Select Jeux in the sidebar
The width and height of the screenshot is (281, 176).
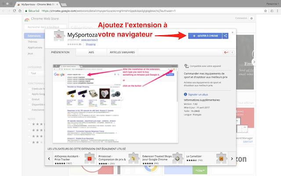pos(30,54)
